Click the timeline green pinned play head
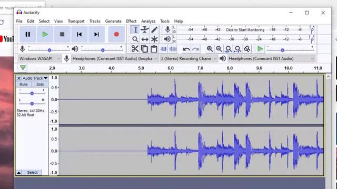337x189 pixels. [23, 68]
